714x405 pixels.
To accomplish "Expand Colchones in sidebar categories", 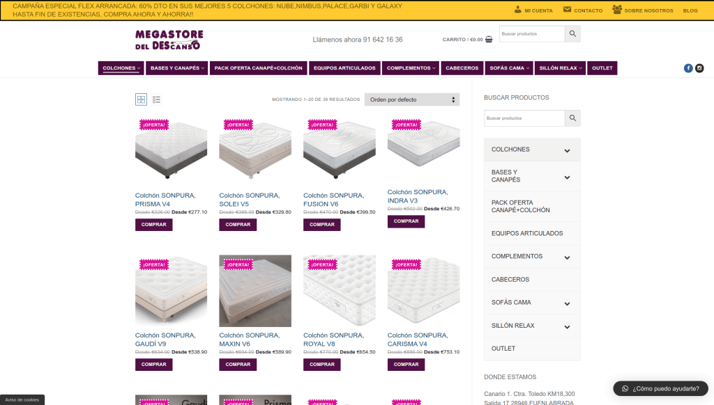I will pos(567,150).
